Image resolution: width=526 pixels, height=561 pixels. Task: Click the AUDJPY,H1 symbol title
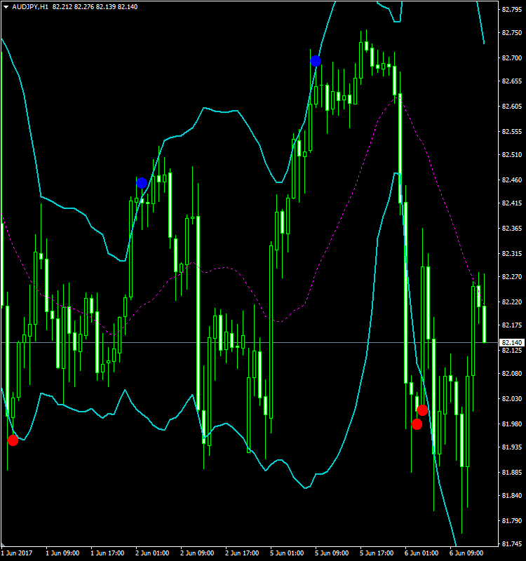tap(30, 7)
